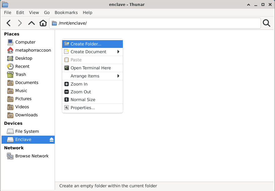The width and height of the screenshot is (275, 191).
Task: Open File System in the Devices list
Action: point(27,131)
